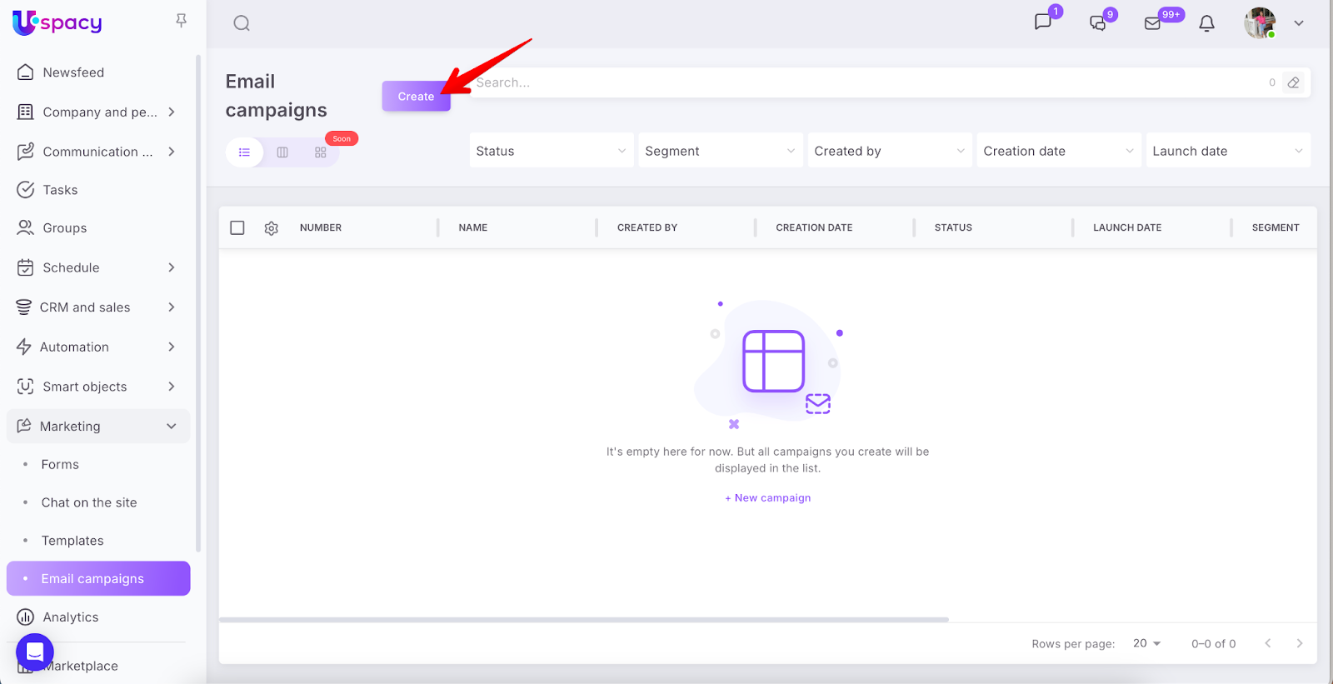Open the Status filter dropdown
This screenshot has height=684, width=1333.
pyautogui.click(x=551, y=151)
